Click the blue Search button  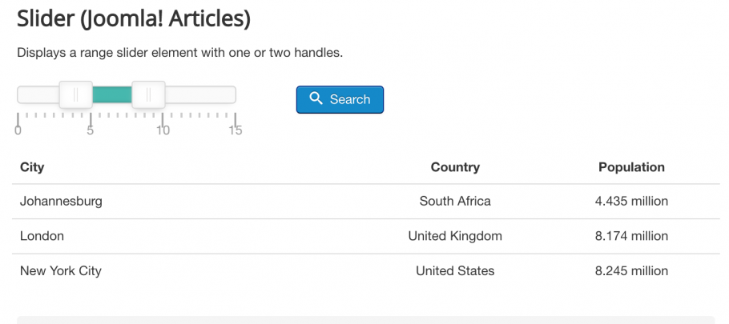[340, 99]
